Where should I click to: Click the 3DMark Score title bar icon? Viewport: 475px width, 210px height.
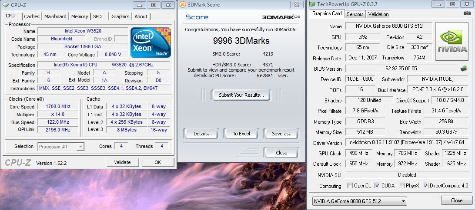(x=182, y=4)
